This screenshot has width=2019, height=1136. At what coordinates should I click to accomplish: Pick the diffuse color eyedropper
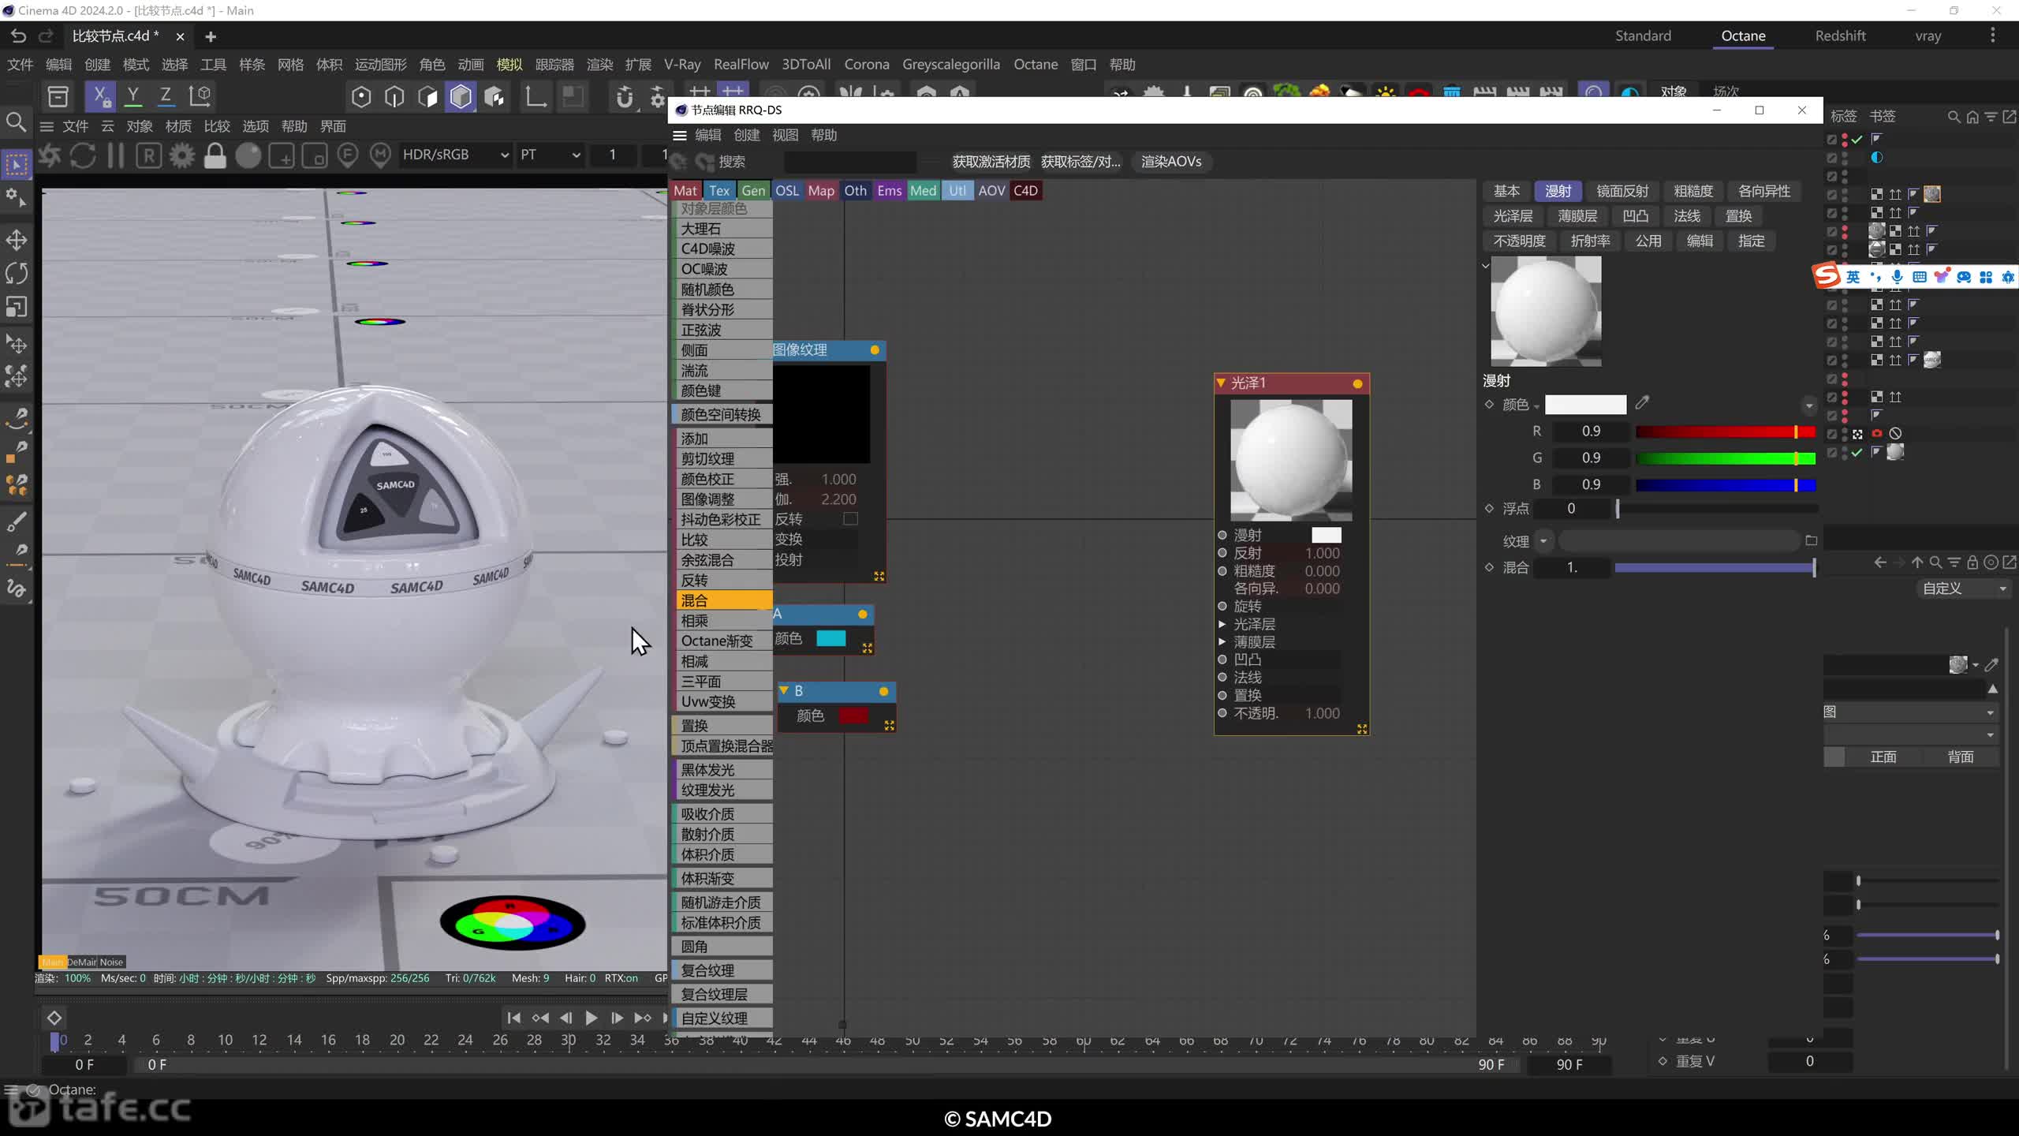pos(1642,403)
